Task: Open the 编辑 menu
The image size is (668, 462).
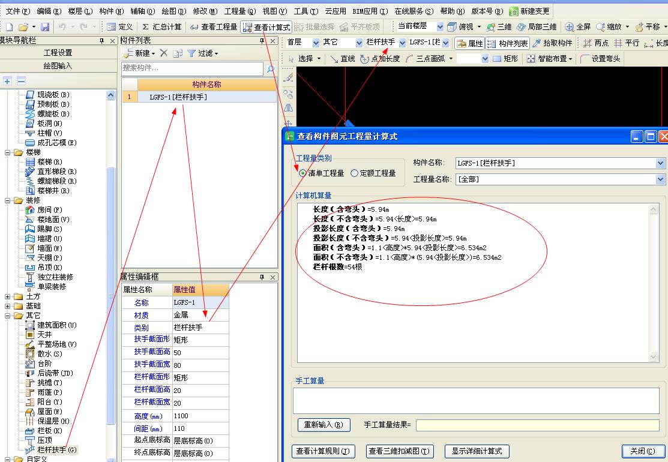Action: (49, 11)
